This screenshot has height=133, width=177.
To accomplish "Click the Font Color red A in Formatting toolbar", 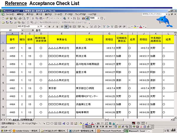I will (141, 27).
